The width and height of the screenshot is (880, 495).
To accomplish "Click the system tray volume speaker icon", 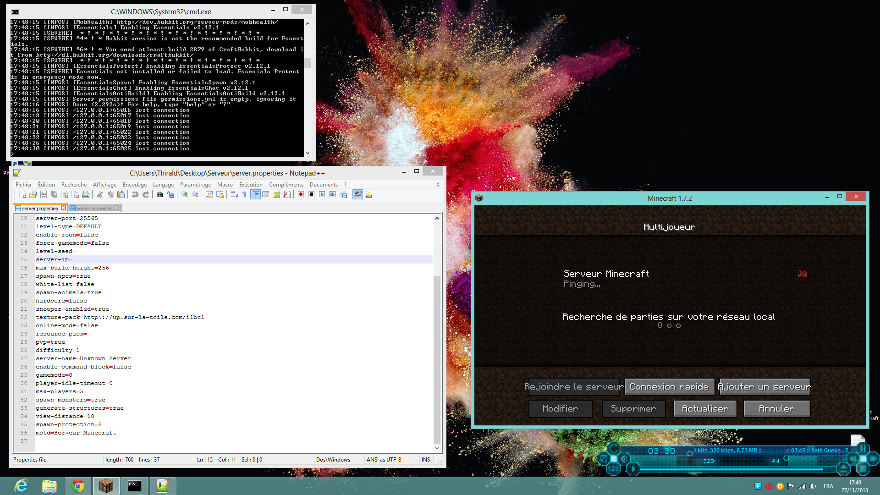I will pos(813,486).
